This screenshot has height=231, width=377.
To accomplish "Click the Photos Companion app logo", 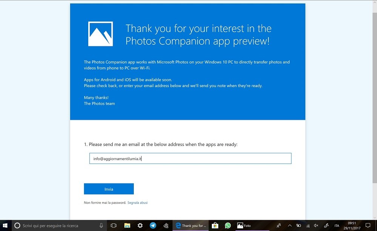I will coord(100,34).
